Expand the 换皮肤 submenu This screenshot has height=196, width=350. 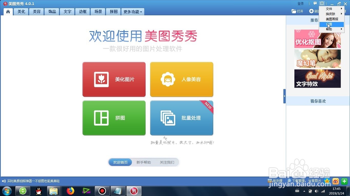pos(332,14)
